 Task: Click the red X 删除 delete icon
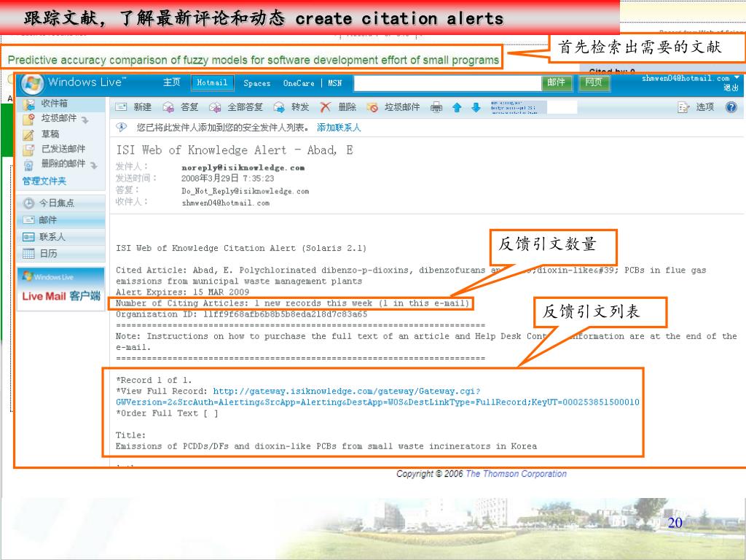326,107
